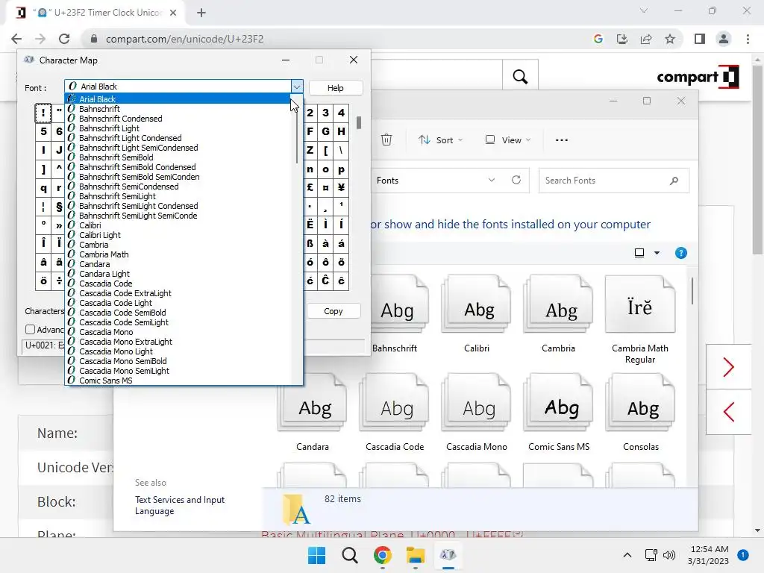Open a new browser tab
Screen dimensions: 764x573
[x=201, y=13]
